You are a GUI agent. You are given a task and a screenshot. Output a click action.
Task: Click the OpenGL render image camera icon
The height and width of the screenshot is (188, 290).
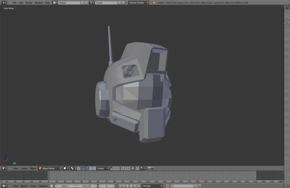pyautogui.click(x=149, y=168)
